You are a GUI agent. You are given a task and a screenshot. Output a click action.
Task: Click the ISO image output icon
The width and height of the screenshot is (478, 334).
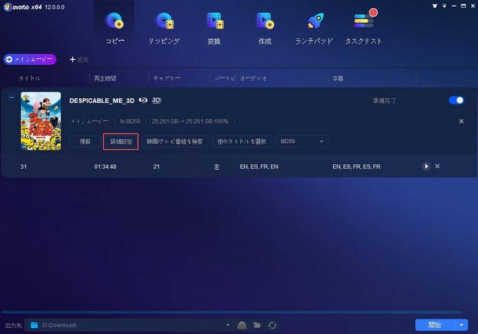click(x=242, y=325)
